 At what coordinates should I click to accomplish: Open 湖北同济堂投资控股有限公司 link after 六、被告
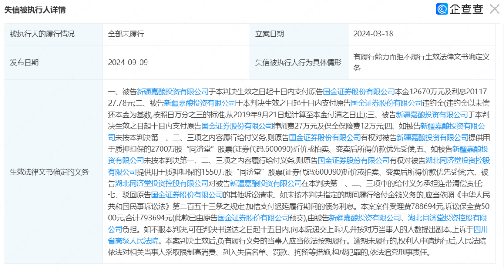click(x=162, y=183)
